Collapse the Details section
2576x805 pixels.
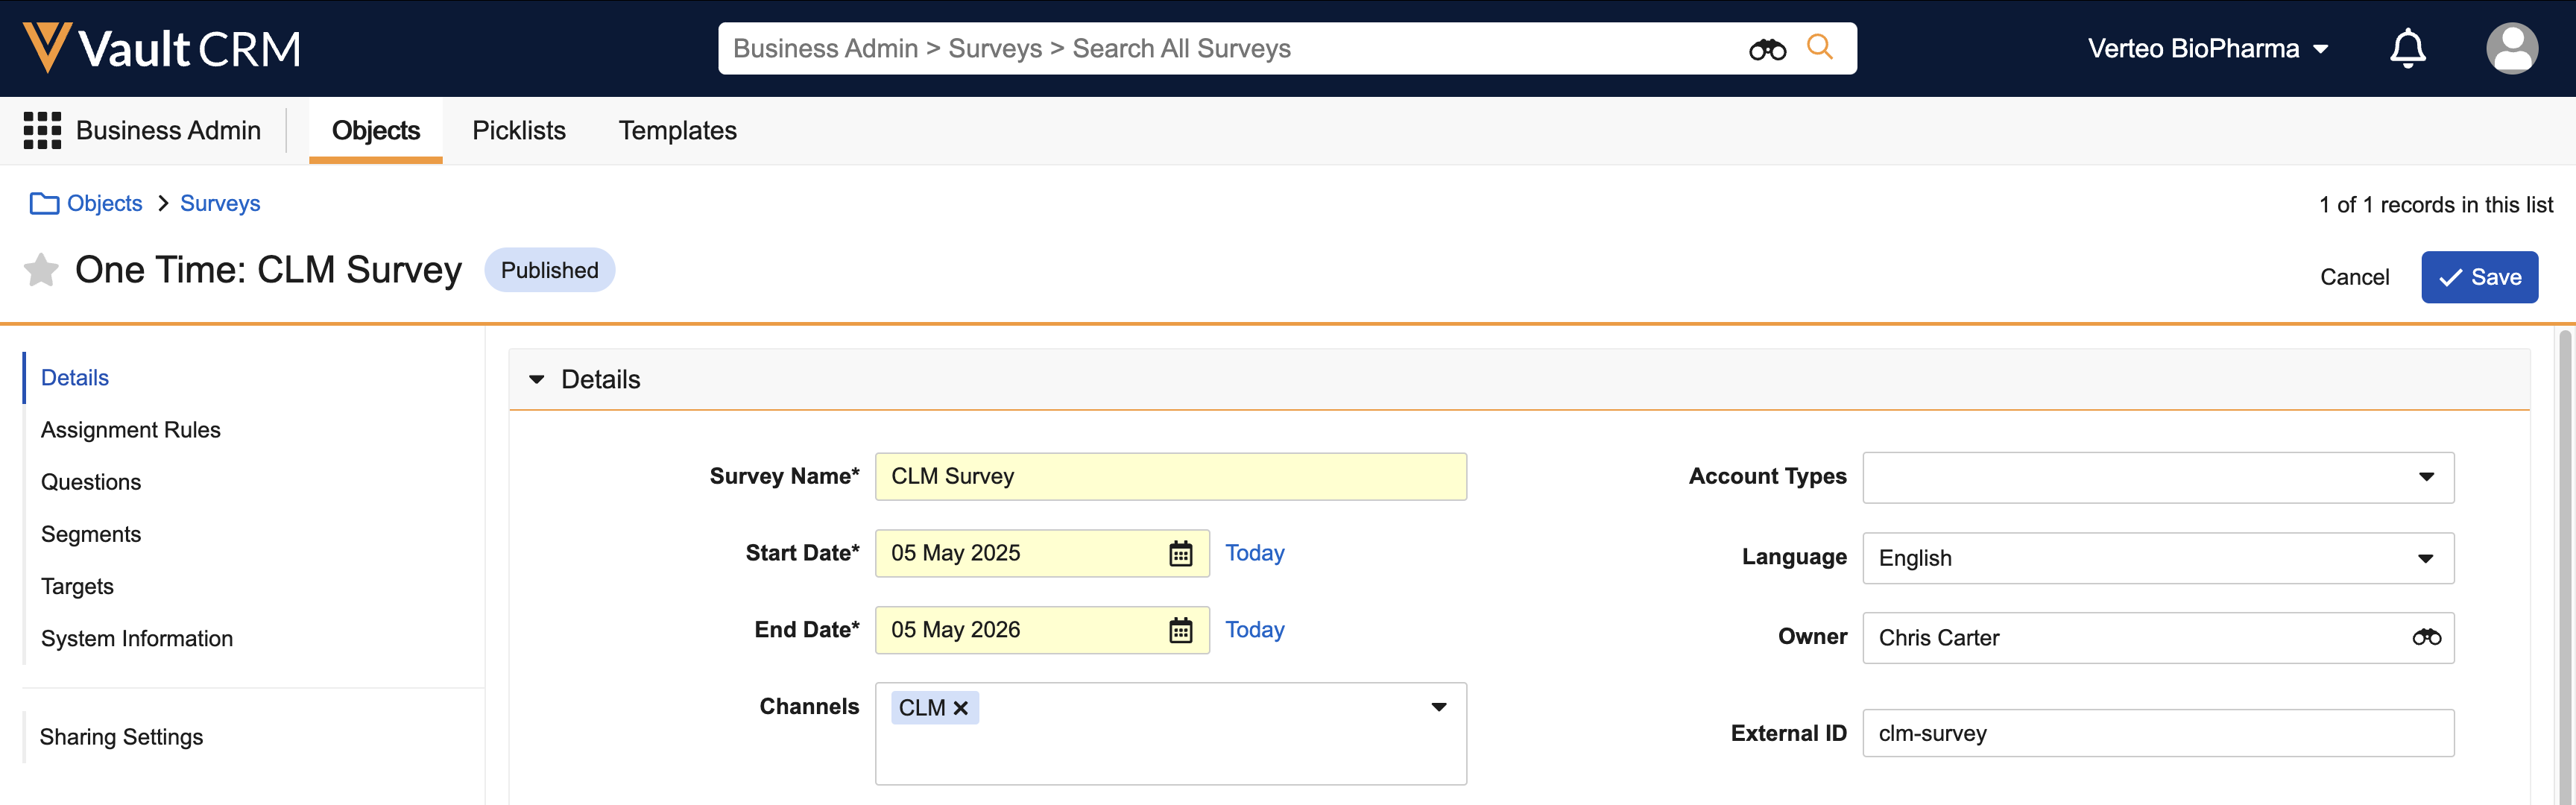tap(537, 379)
